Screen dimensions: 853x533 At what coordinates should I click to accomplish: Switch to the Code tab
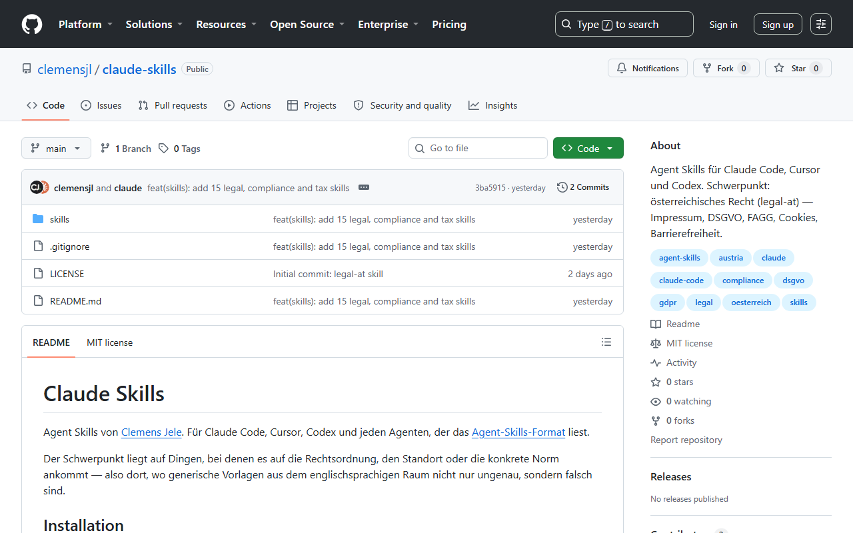click(x=46, y=105)
